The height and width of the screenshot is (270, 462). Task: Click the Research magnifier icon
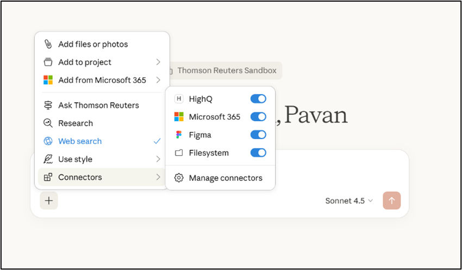coord(48,123)
